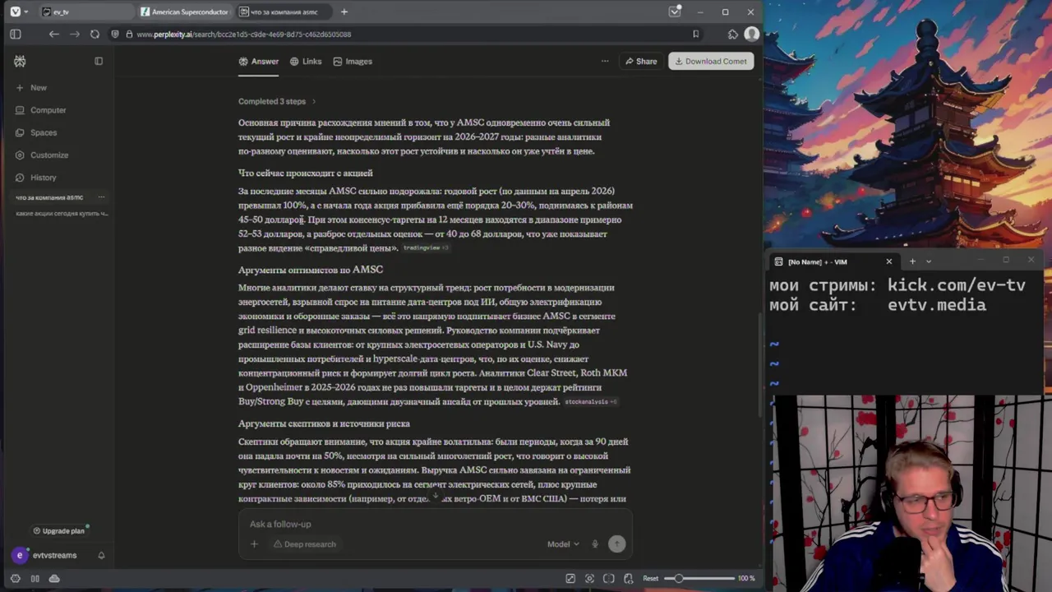This screenshot has height=592, width=1052.
Task: Open the shield tracker blocker icon
Action: point(115,34)
